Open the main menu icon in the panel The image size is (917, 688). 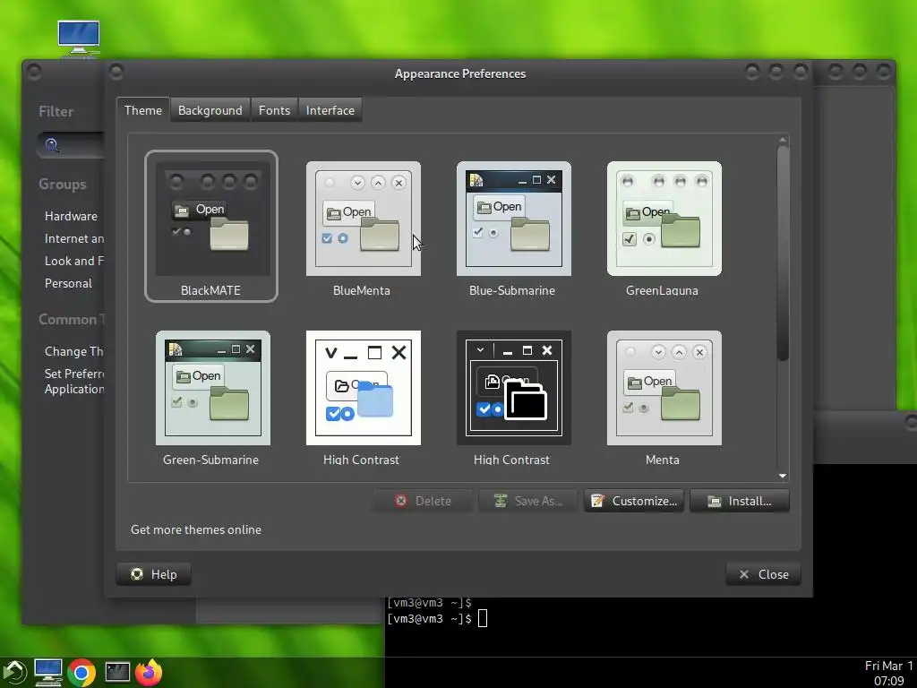(14, 672)
